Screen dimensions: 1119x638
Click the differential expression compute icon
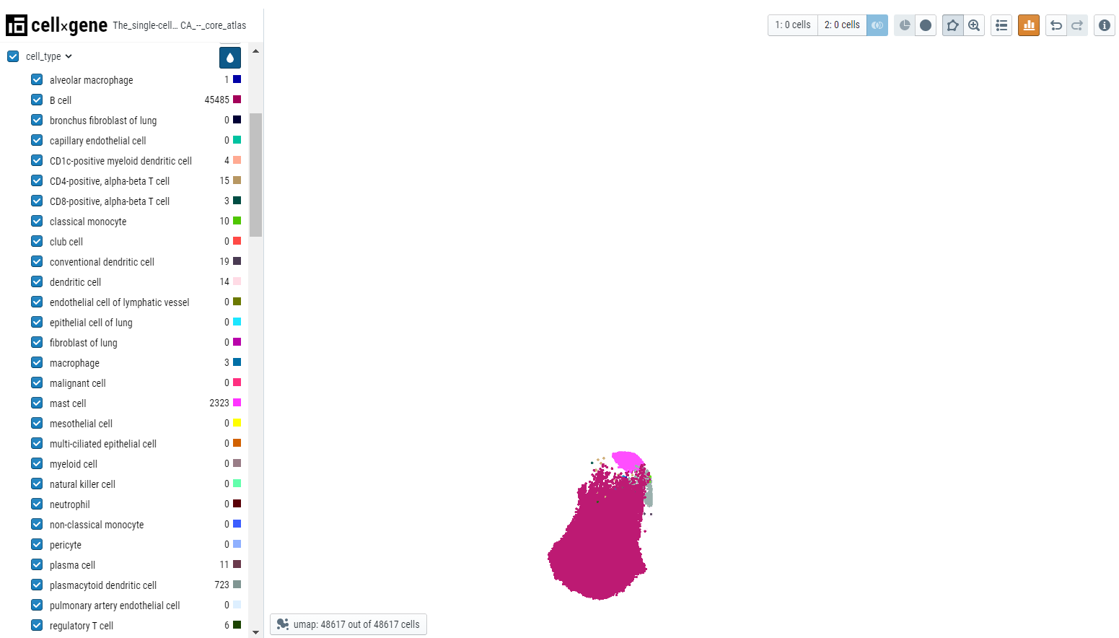877,25
